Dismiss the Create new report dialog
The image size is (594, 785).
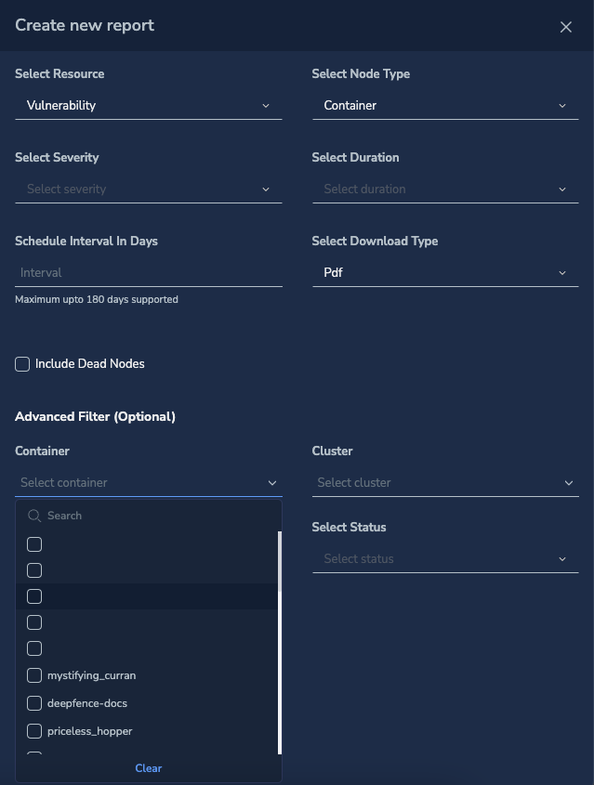(x=566, y=27)
